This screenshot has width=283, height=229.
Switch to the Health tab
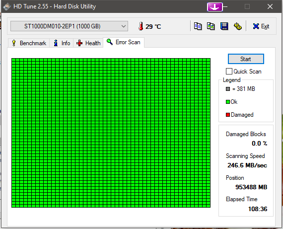(88, 43)
